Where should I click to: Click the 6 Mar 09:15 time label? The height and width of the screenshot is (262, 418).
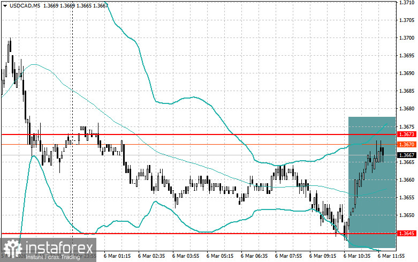coord(323,256)
